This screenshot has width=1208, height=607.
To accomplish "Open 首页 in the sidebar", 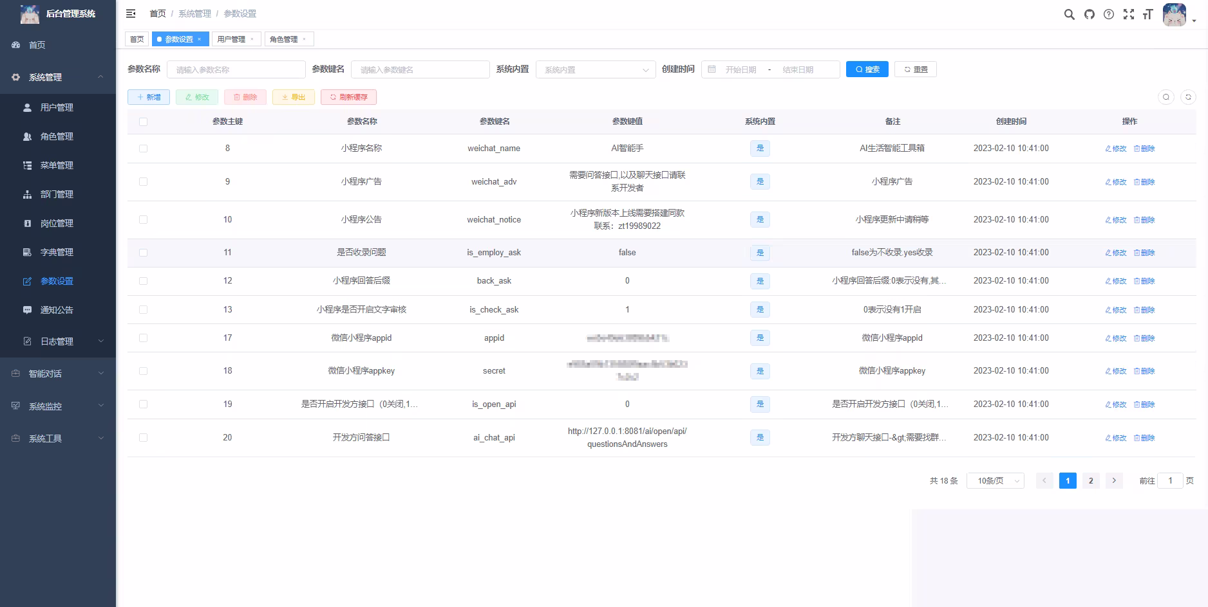I will click(x=58, y=45).
